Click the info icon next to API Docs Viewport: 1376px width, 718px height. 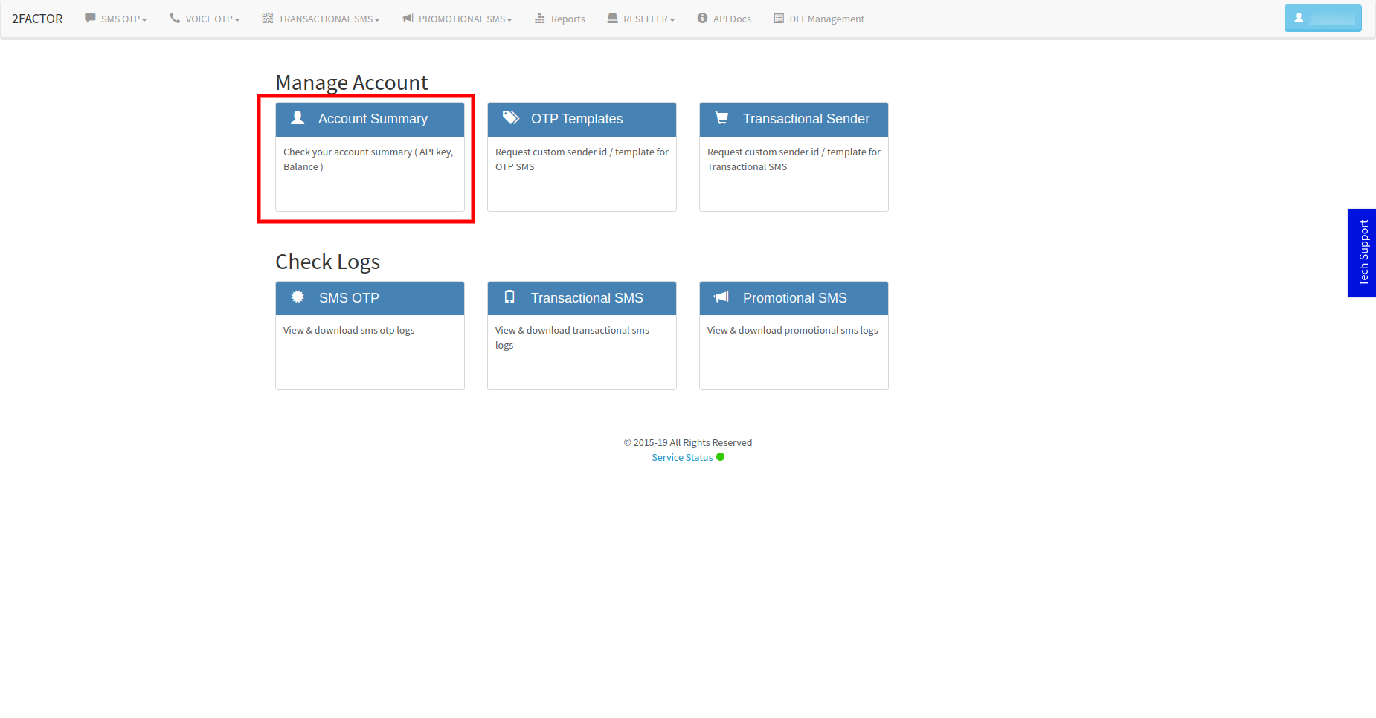click(x=702, y=18)
